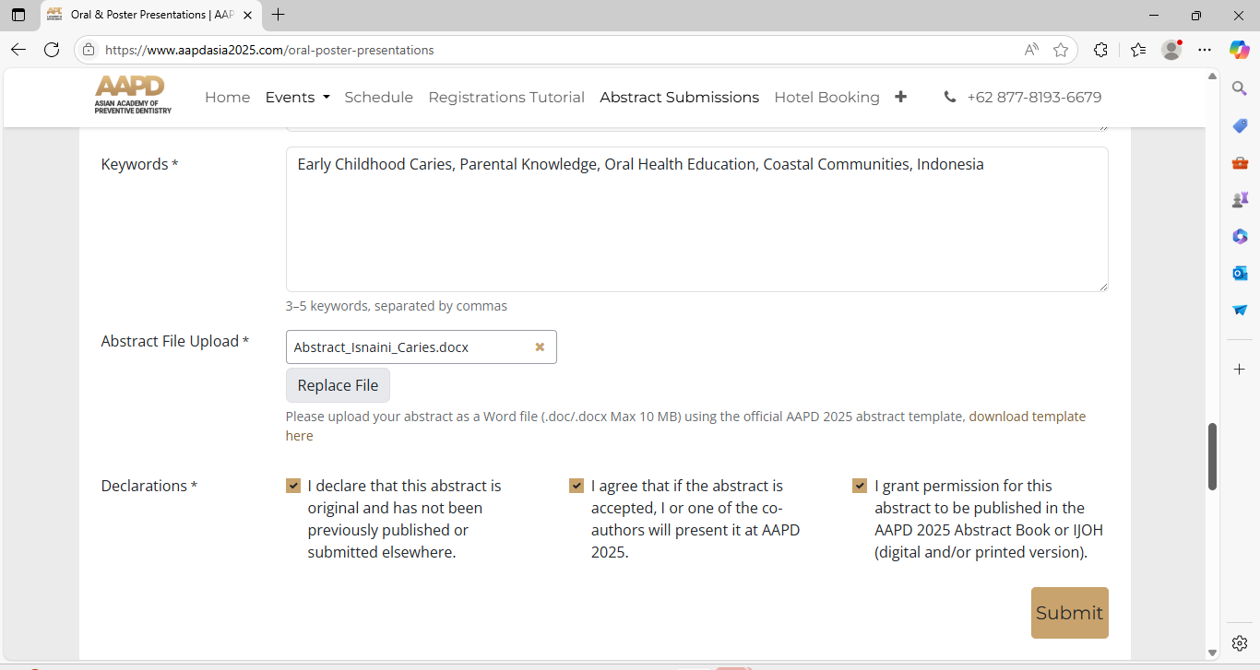Expand the Events dropdown menu
The image size is (1260, 670).
pos(297,97)
